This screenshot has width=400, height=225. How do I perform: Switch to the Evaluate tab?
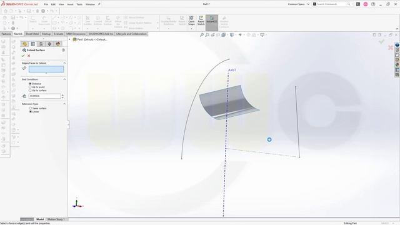click(x=58, y=34)
